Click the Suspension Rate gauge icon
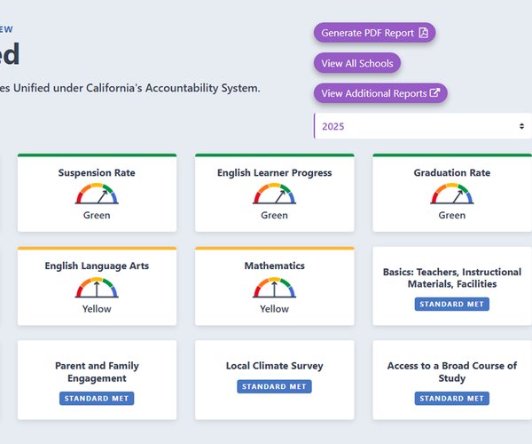Screen dimensions: 532x444 pos(97,194)
